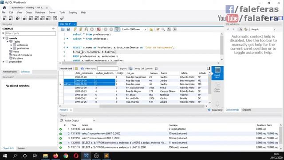Select the Result Grid view button

click(x=217, y=73)
